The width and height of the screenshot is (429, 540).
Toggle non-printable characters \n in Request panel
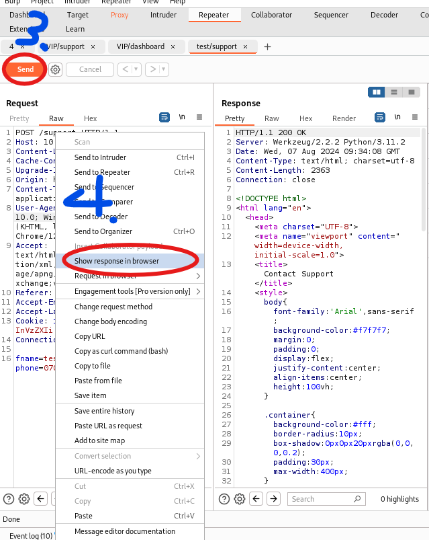[x=182, y=117]
